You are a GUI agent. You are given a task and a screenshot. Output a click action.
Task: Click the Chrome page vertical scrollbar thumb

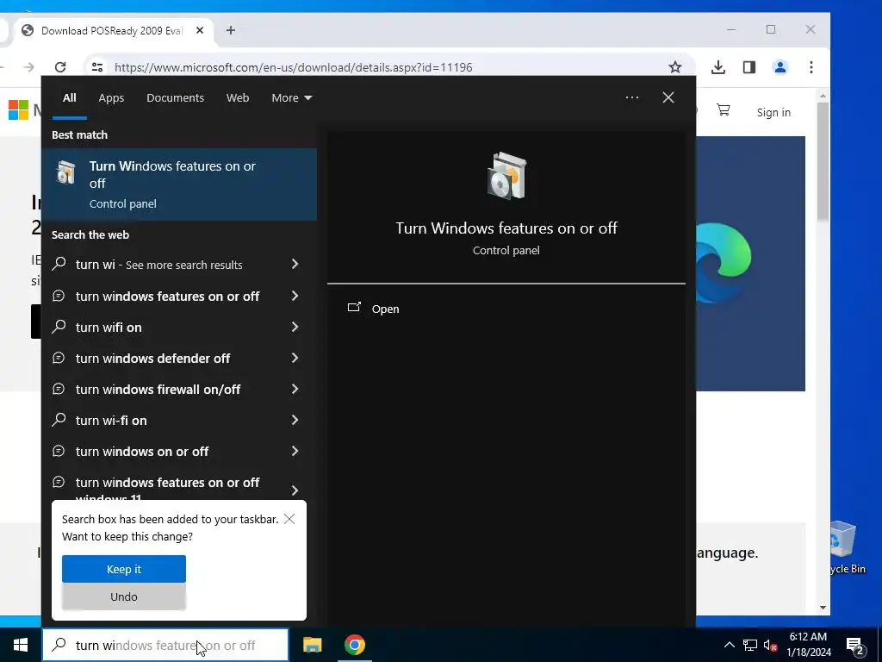[x=823, y=160]
